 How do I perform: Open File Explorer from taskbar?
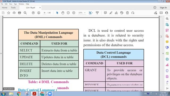point(11,94)
